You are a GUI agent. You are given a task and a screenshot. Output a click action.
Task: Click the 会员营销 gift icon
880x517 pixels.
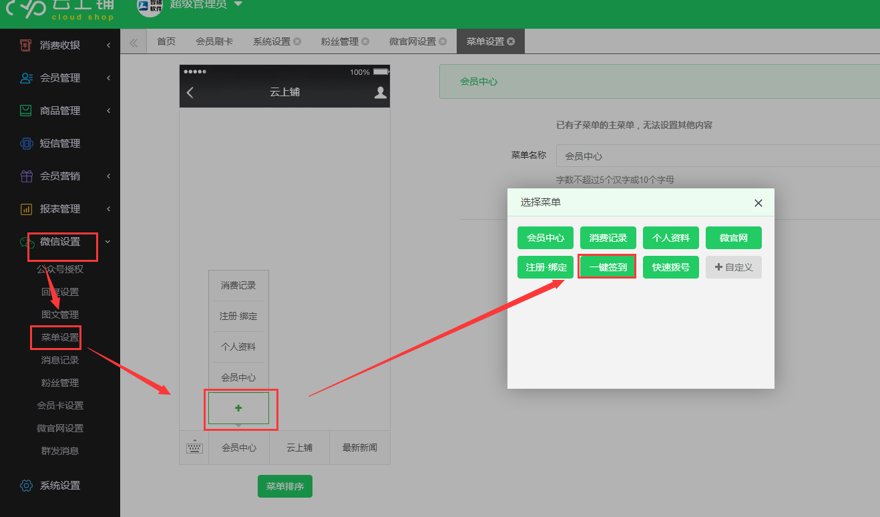26,176
